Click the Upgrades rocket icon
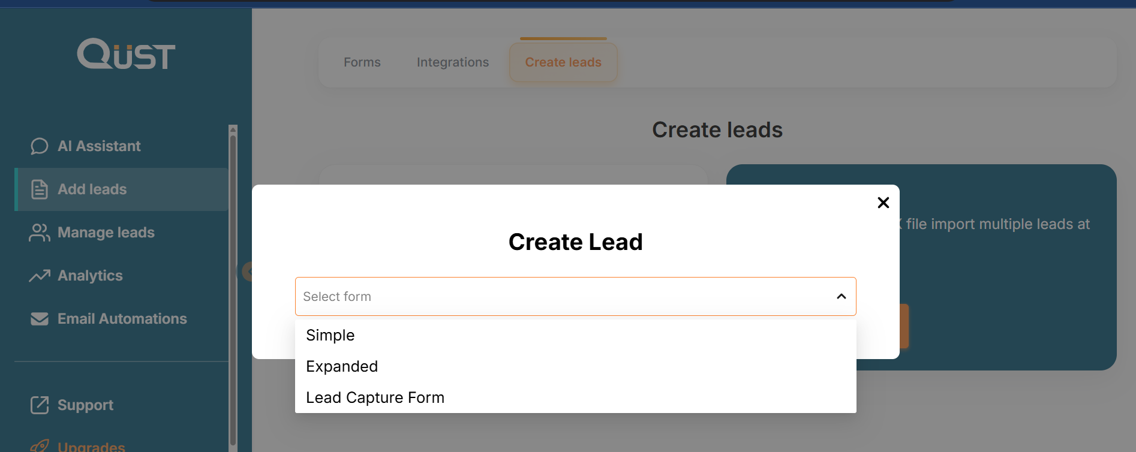This screenshot has height=452, width=1136. (40, 446)
